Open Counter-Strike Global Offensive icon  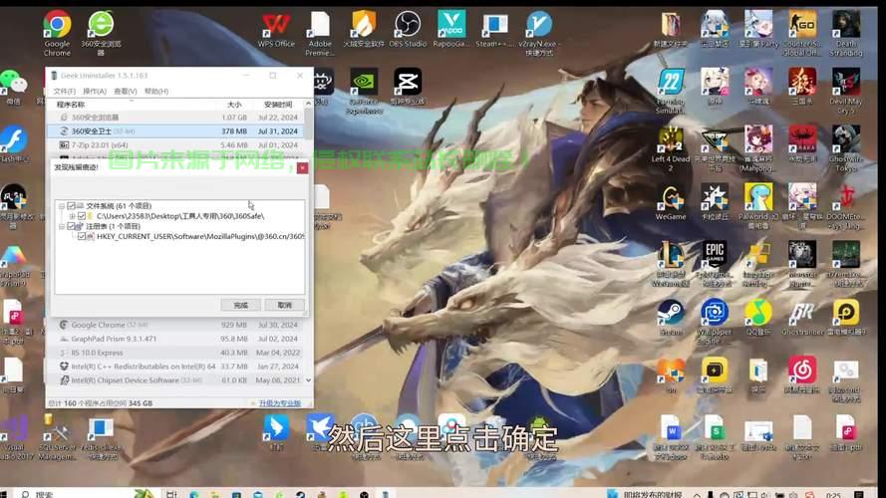pos(802,33)
